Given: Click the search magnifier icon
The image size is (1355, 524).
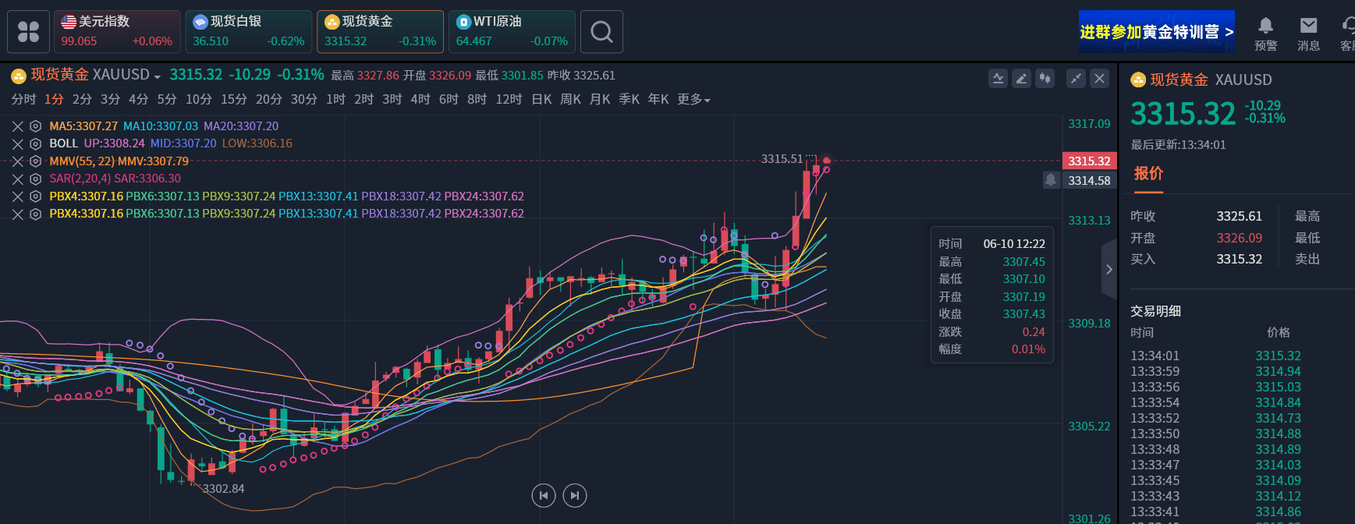Looking at the screenshot, I should [x=601, y=32].
